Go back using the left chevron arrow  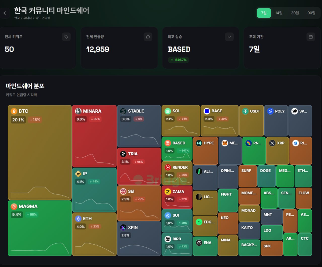pyautogui.click(x=5, y=13)
